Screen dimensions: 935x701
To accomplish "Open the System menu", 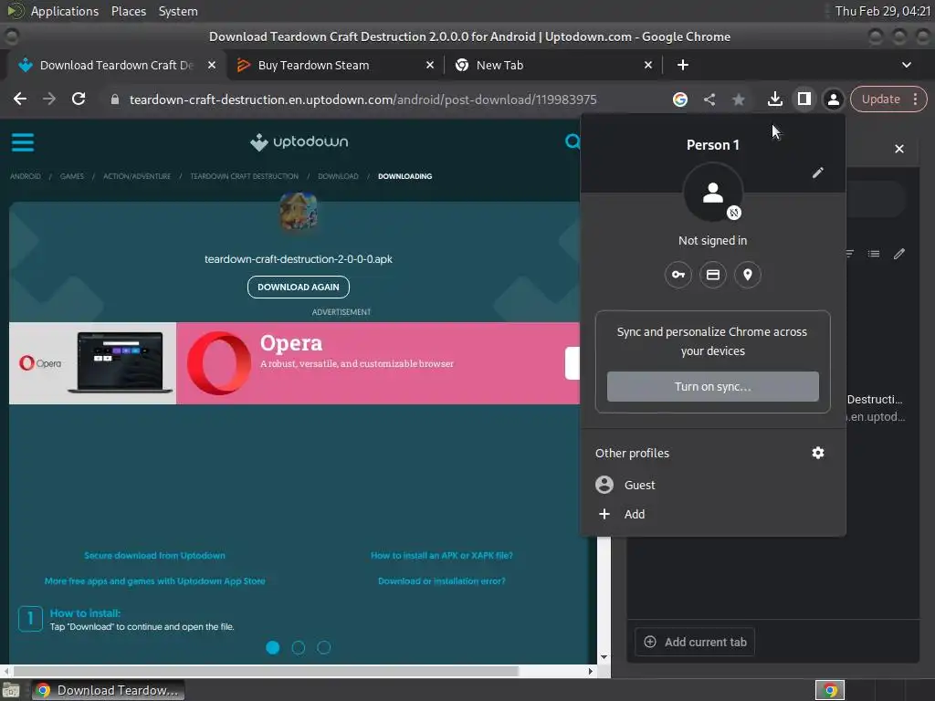I will [x=178, y=11].
